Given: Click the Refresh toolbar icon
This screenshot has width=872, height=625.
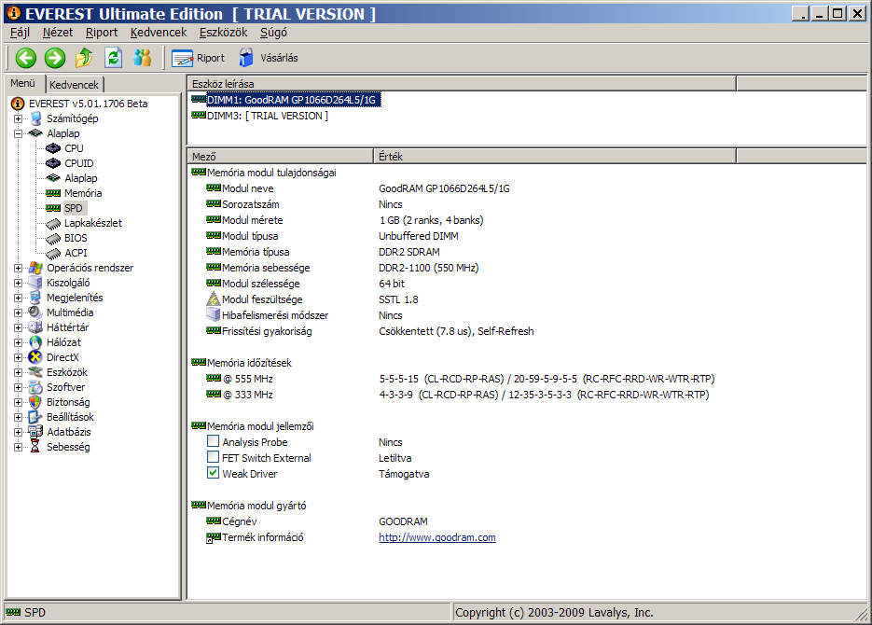Looking at the screenshot, I should 114,58.
